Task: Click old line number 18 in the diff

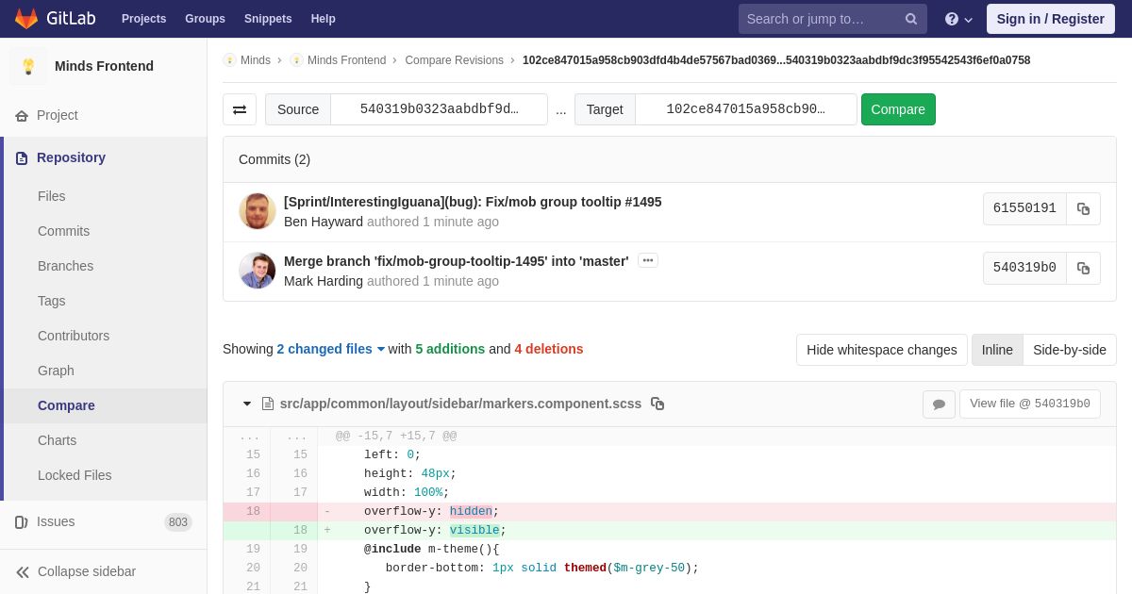Action: (x=253, y=512)
